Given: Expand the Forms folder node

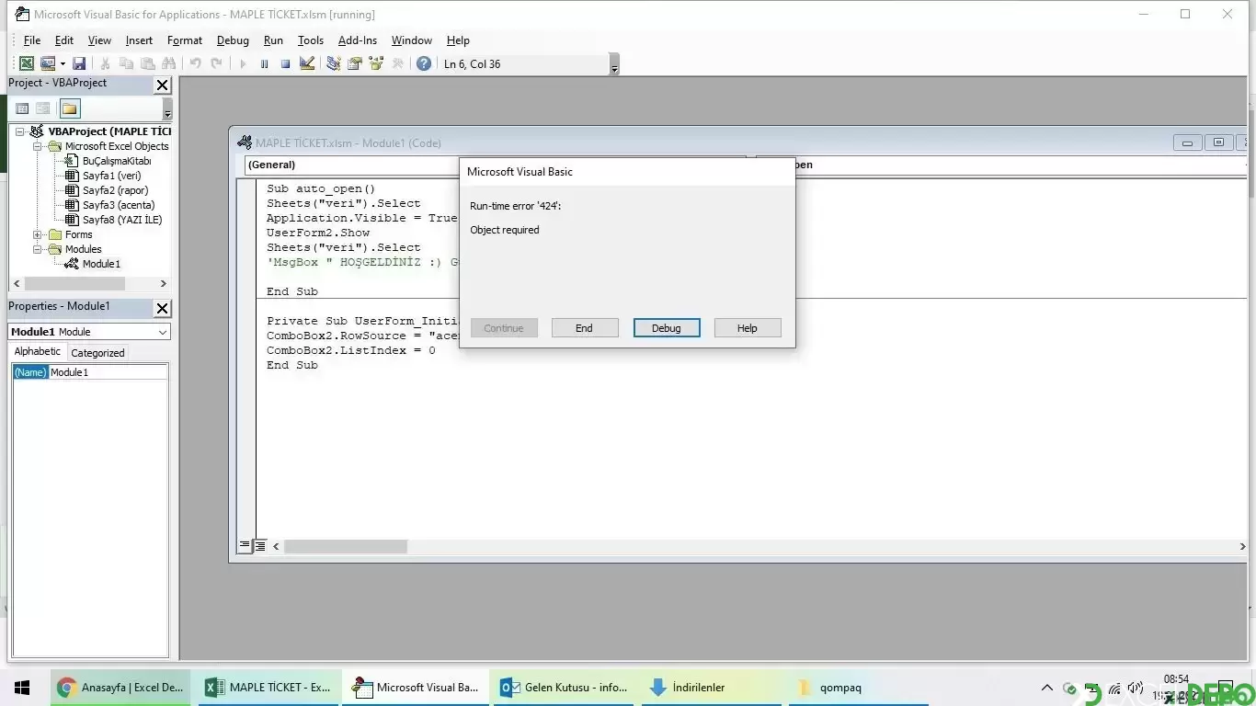Looking at the screenshot, I should pos(38,234).
